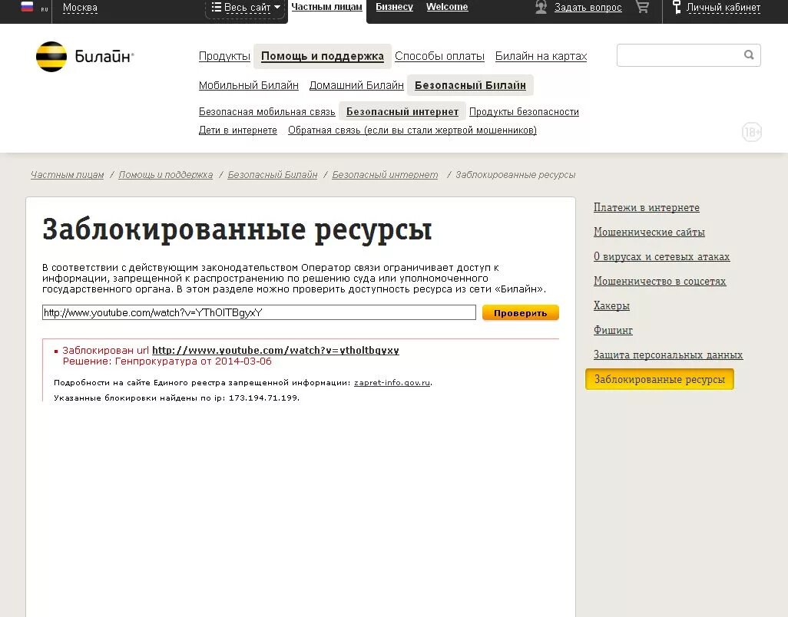Open Мошенничество в соцсетях sidebar link
This screenshot has width=788, height=617.
660,281
